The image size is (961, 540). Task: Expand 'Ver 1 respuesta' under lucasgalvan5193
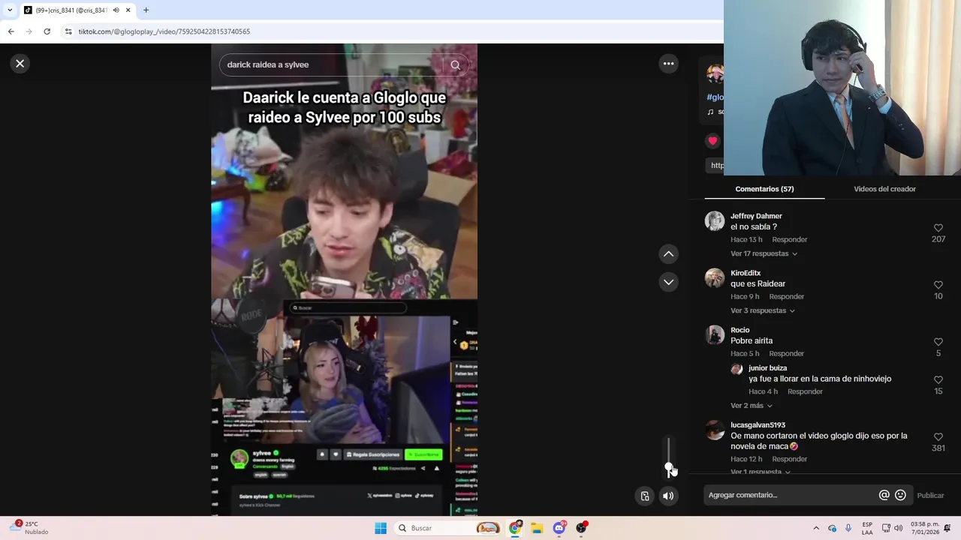[x=760, y=472]
